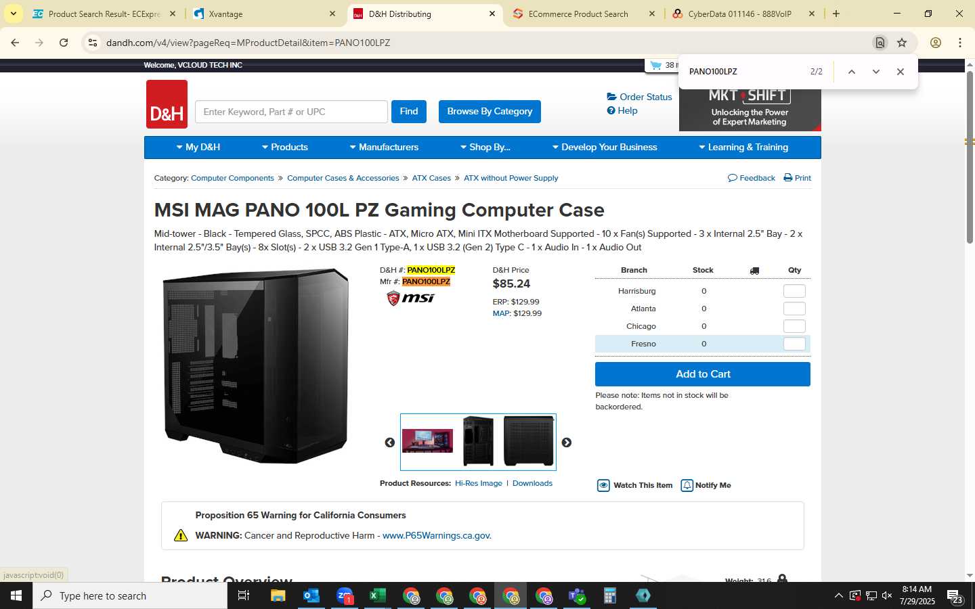Open the P65Warnings.ca.gov link
This screenshot has width=975, height=609.
click(x=437, y=535)
